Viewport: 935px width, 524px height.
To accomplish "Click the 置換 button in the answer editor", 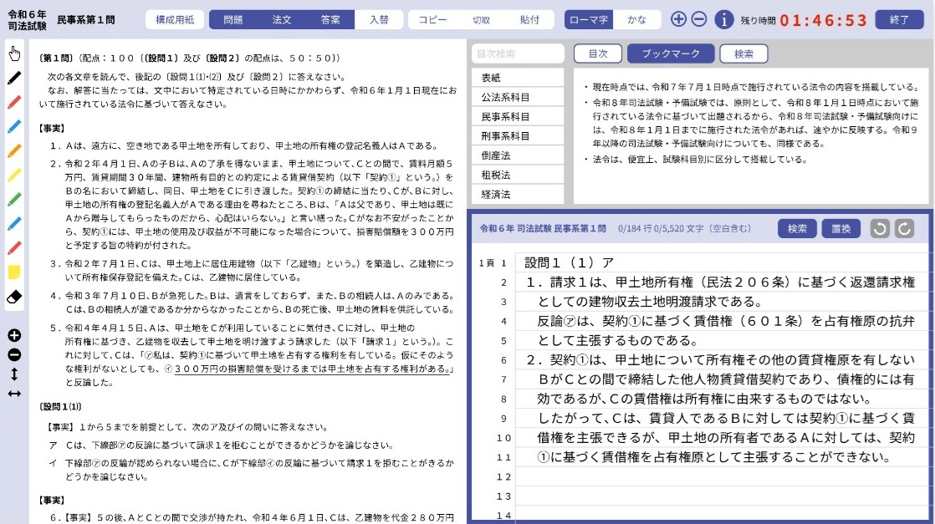I will 840,228.
